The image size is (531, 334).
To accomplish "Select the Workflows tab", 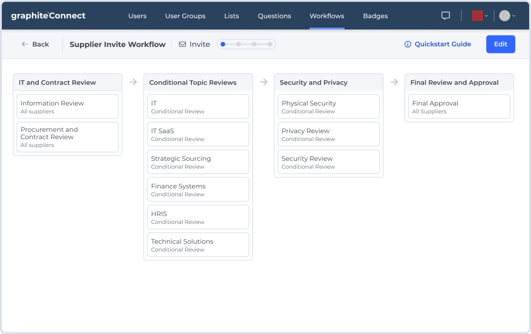I will coord(327,16).
